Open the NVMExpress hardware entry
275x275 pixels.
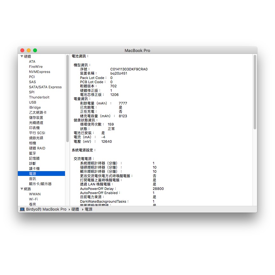tap(40, 72)
